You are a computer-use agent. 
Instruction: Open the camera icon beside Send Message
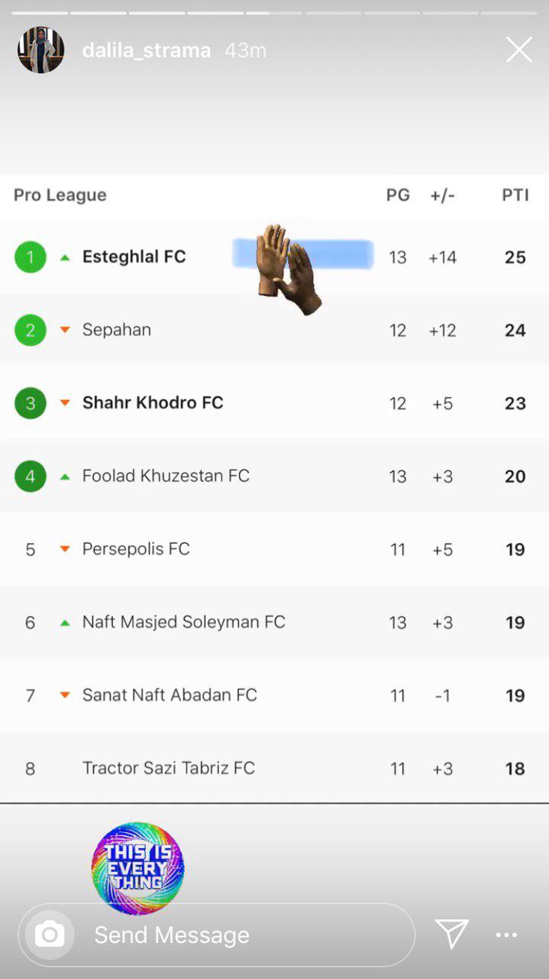(50, 935)
